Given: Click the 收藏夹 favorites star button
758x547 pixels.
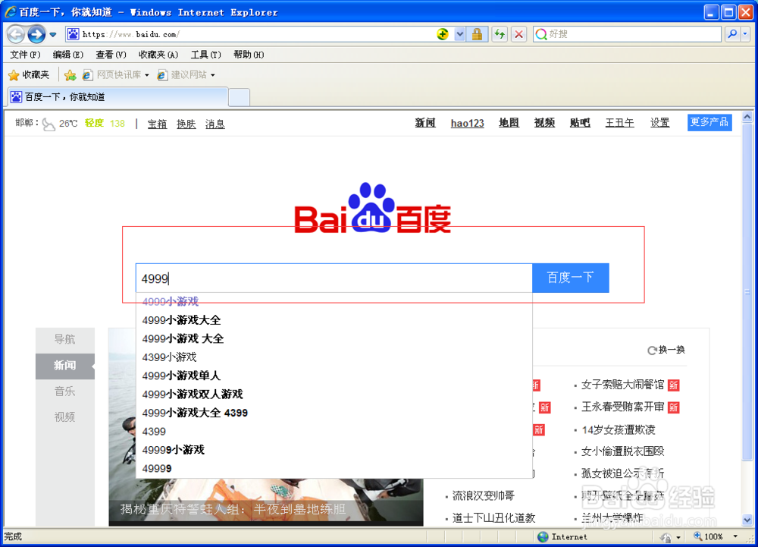Looking at the screenshot, I should pyautogui.click(x=29, y=75).
